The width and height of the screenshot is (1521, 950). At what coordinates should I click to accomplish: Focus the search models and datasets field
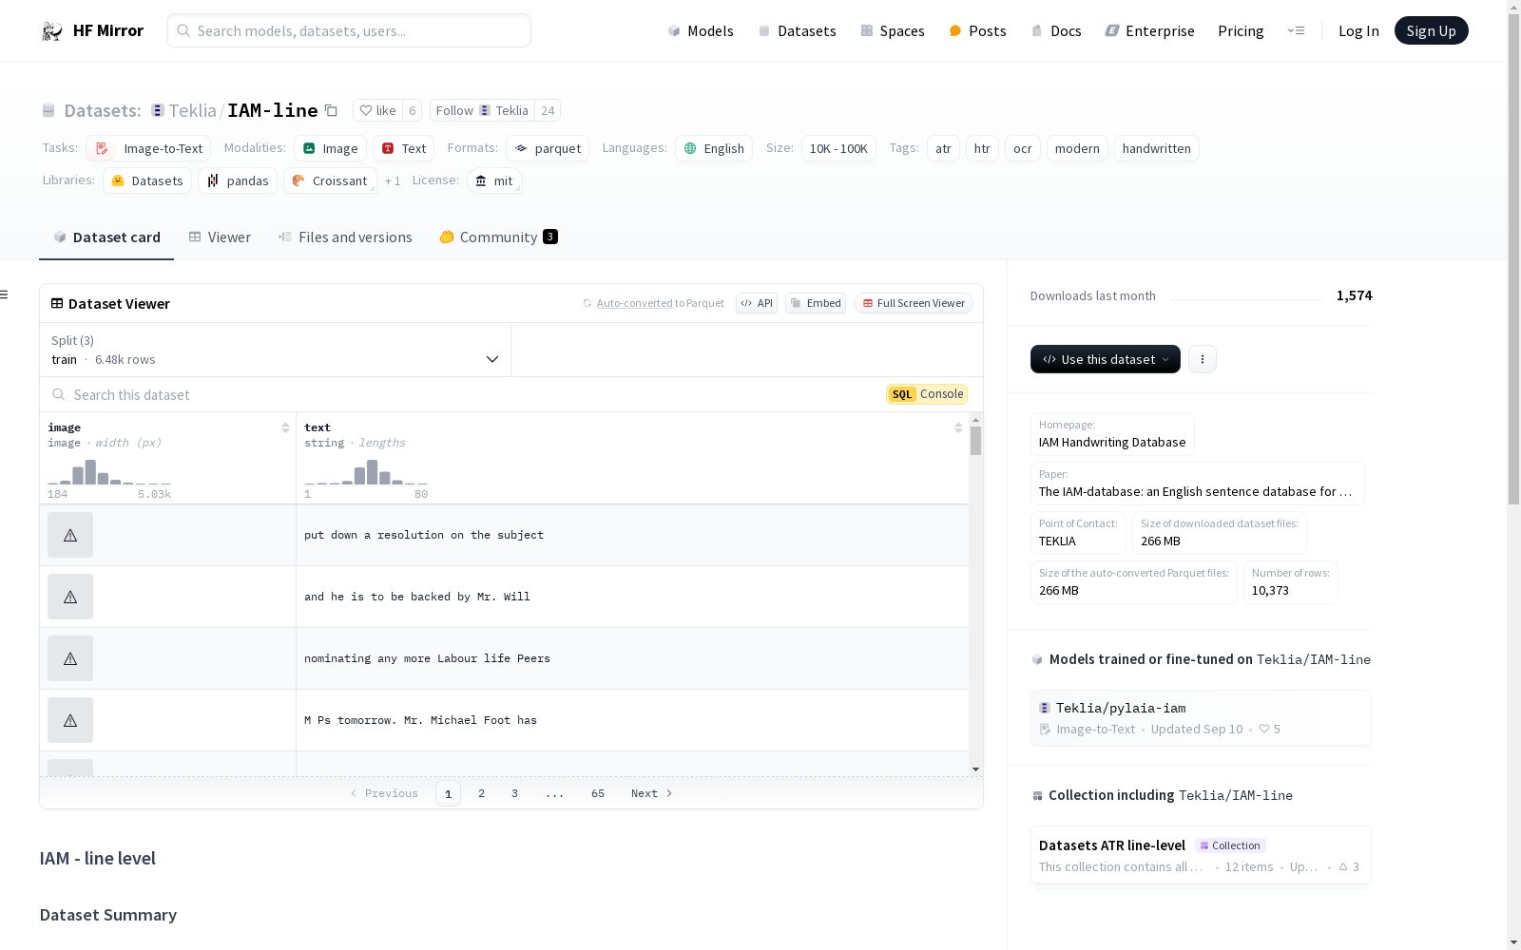349,30
